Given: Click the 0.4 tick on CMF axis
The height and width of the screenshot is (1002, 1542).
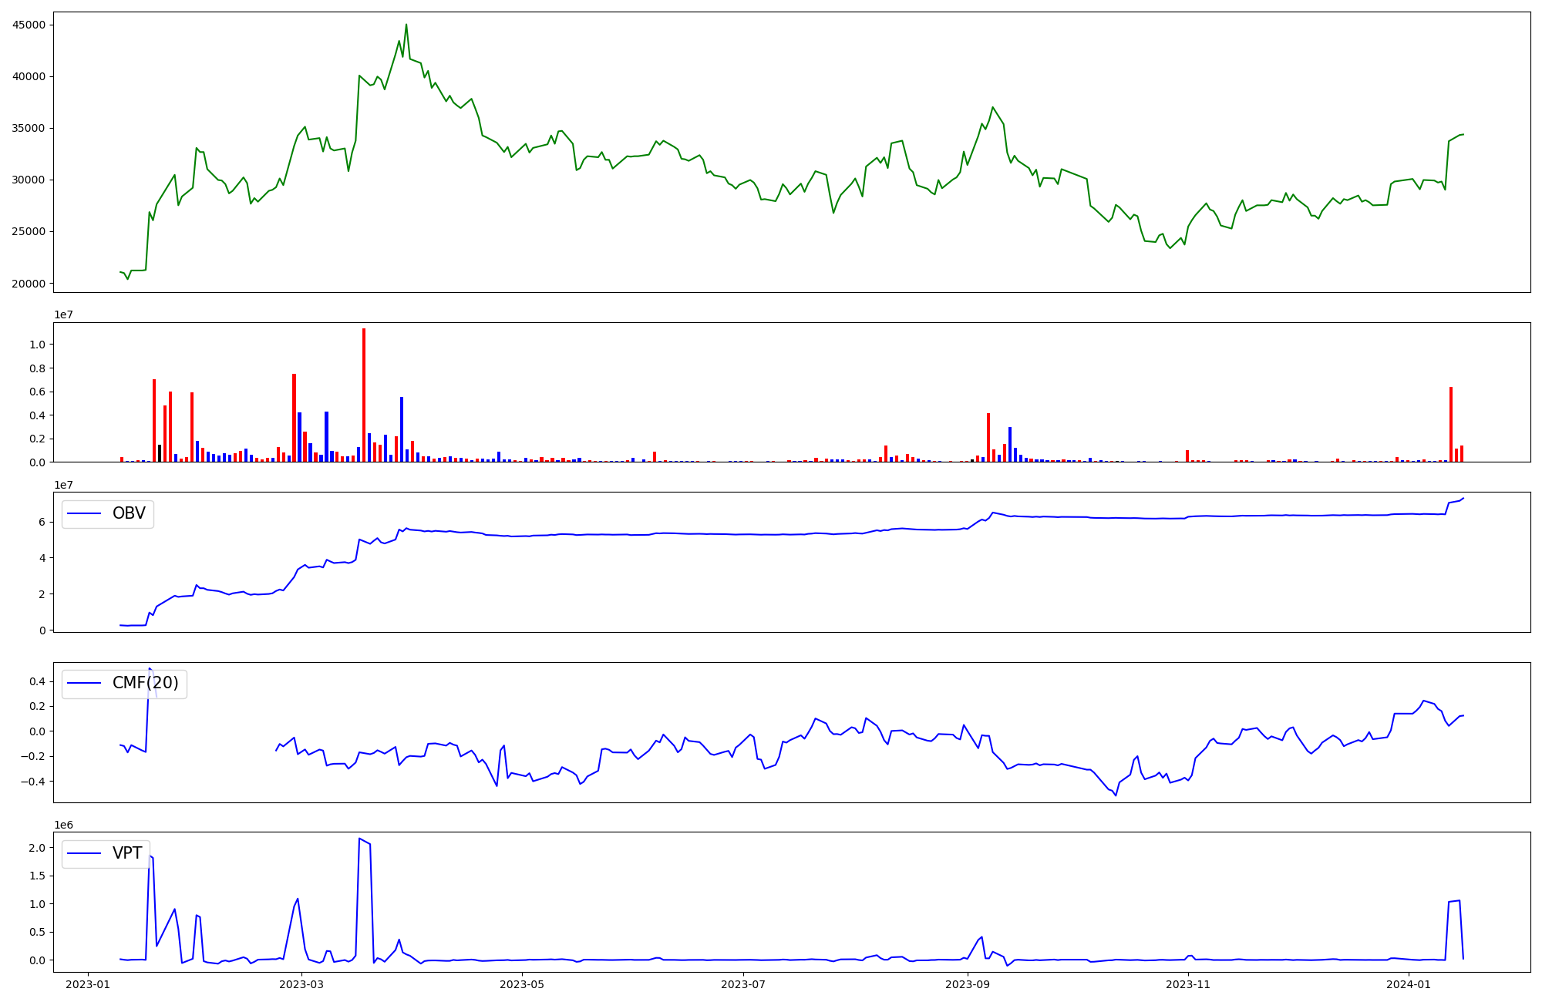Looking at the screenshot, I should [38, 681].
